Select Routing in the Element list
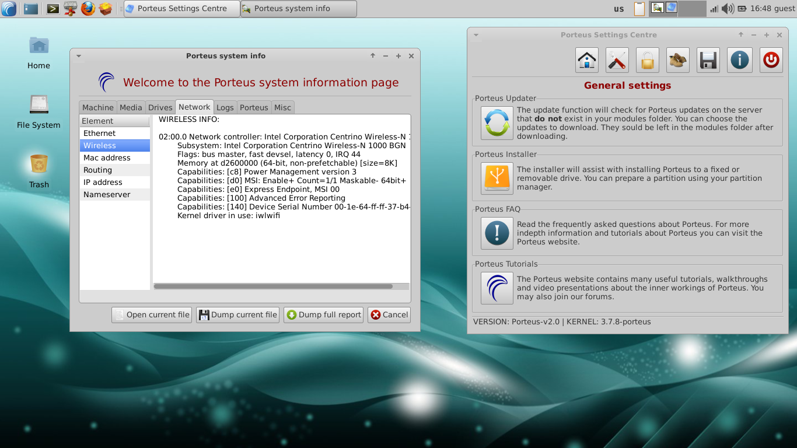The height and width of the screenshot is (448, 797). [115, 170]
